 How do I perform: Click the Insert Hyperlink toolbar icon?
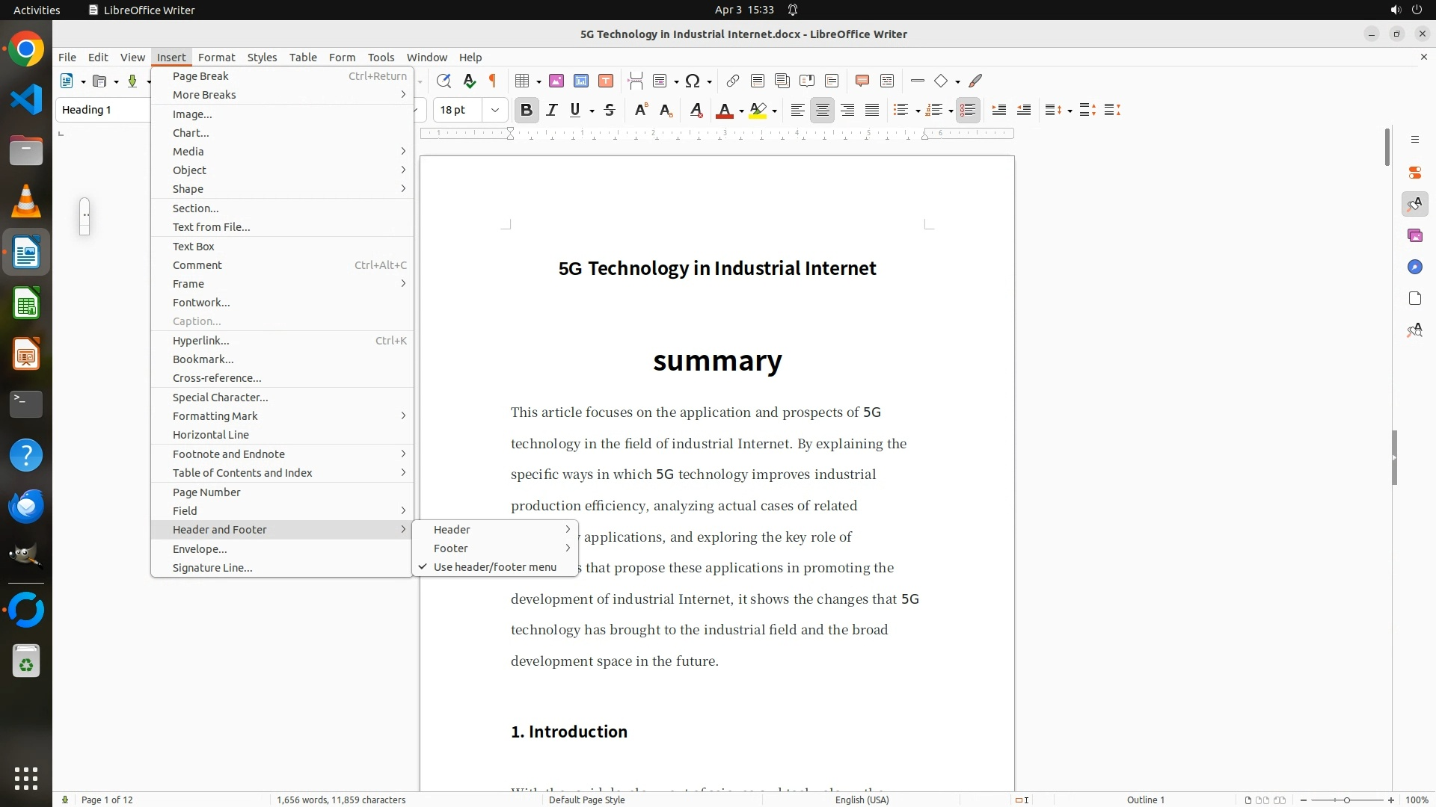[x=733, y=81]
